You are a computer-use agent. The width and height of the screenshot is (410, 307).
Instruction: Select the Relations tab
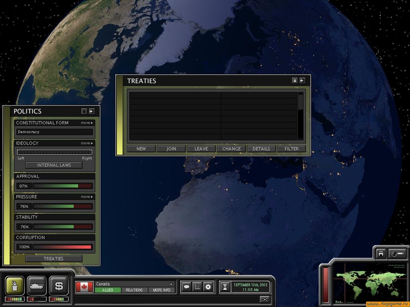point(134,290)
